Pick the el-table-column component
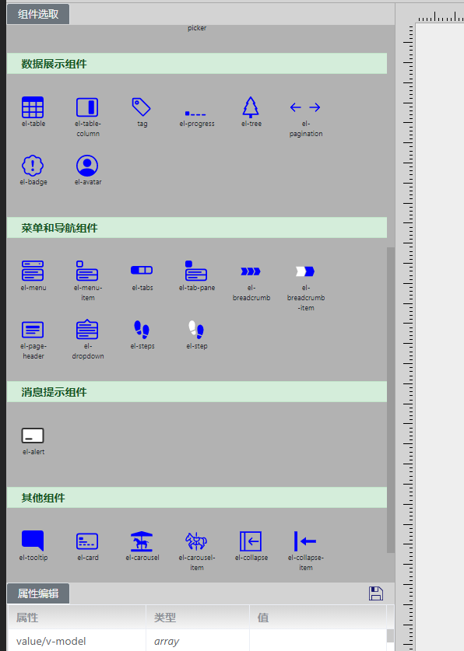The width and height of the screenshot is (464, 651). 87,107
